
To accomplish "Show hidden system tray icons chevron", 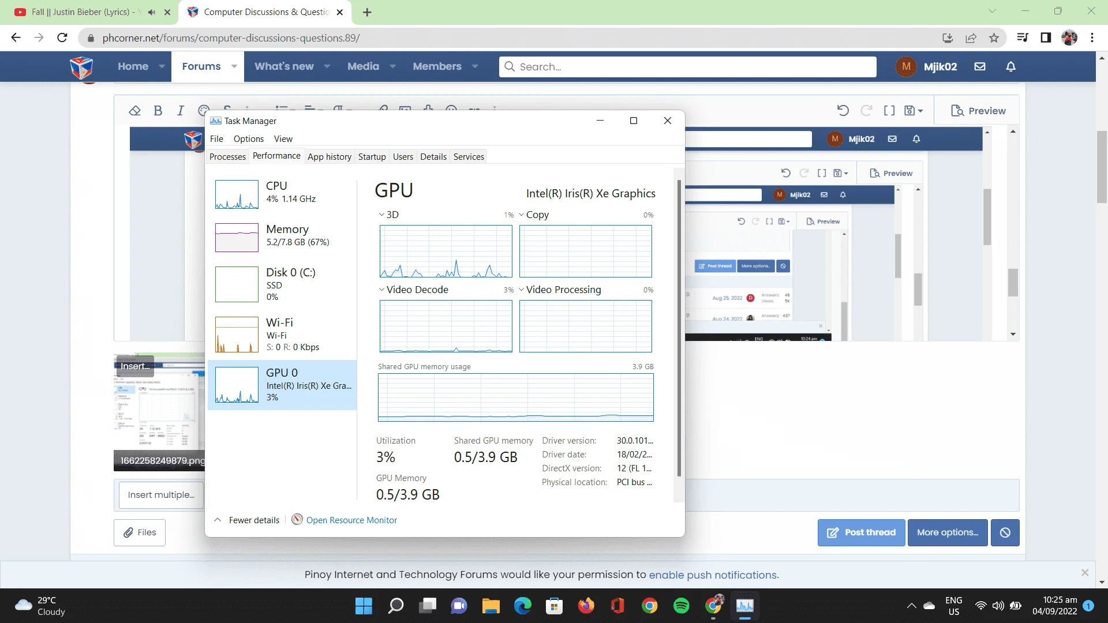I will tap(912, 606).
